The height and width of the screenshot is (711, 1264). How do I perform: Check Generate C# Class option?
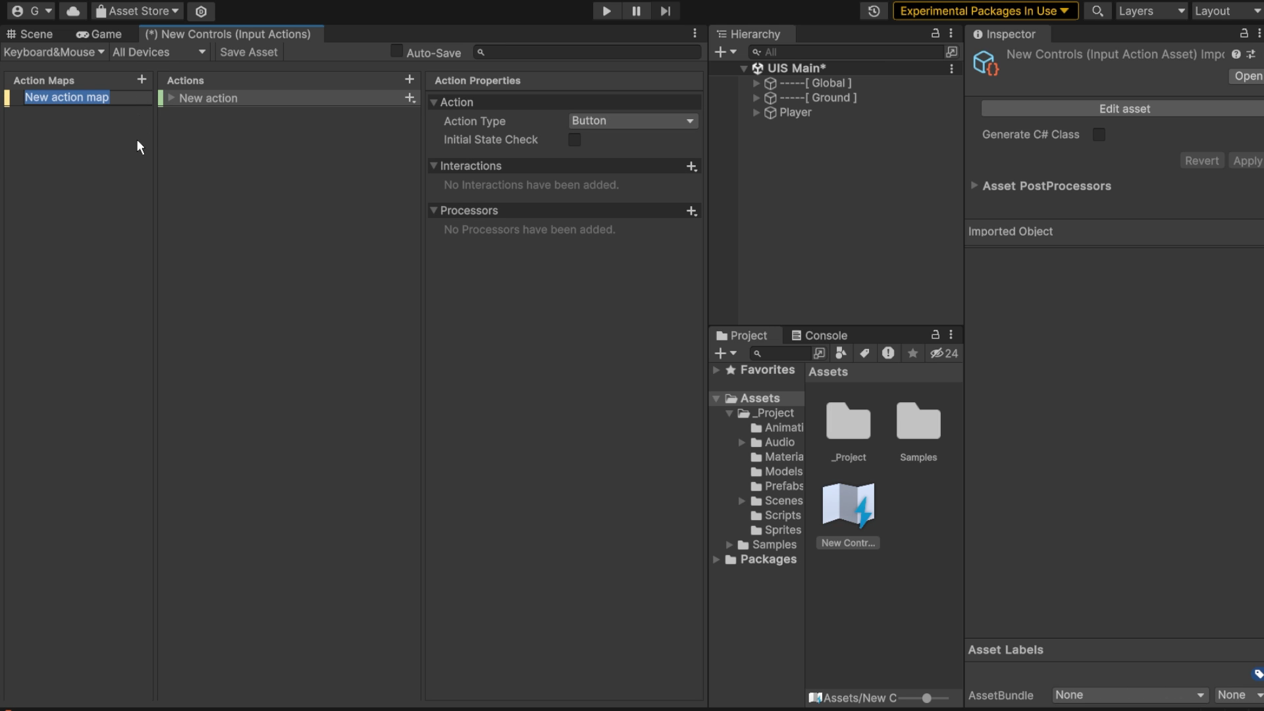[x=1099, y=135]
